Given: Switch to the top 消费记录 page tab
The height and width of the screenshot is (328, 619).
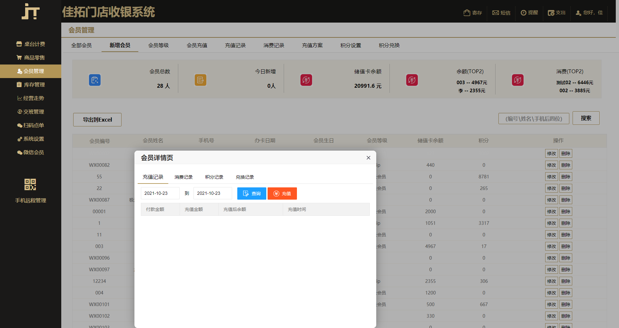Looking at the screenshot, I should point(274,45).
